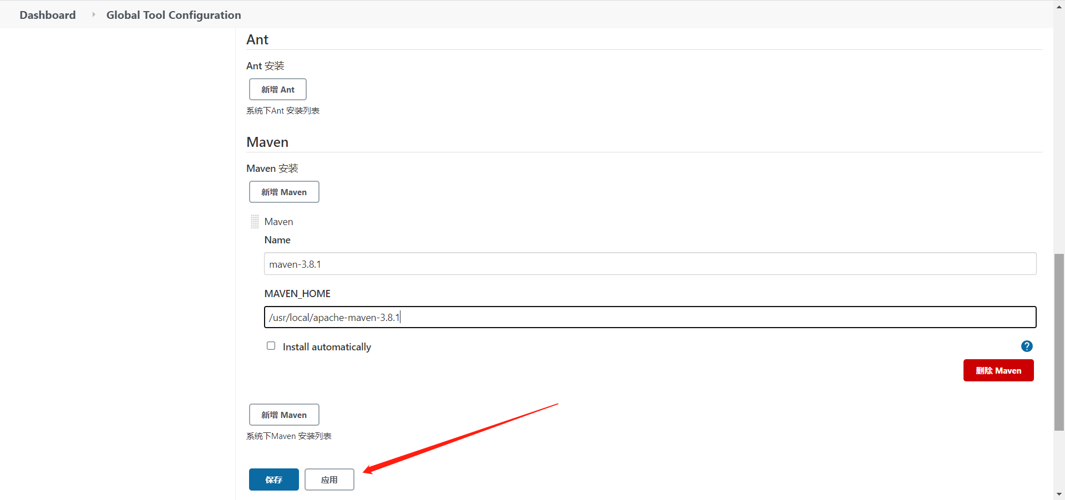Click the red 删除 Maven button
1065x500 pixels.
[x=998, y=370]
